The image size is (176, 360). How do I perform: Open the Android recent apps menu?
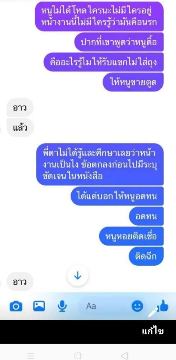point(30,356)
